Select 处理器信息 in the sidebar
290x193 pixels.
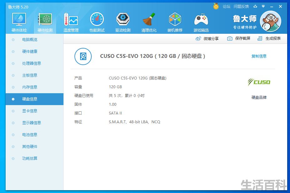point(34,63)
